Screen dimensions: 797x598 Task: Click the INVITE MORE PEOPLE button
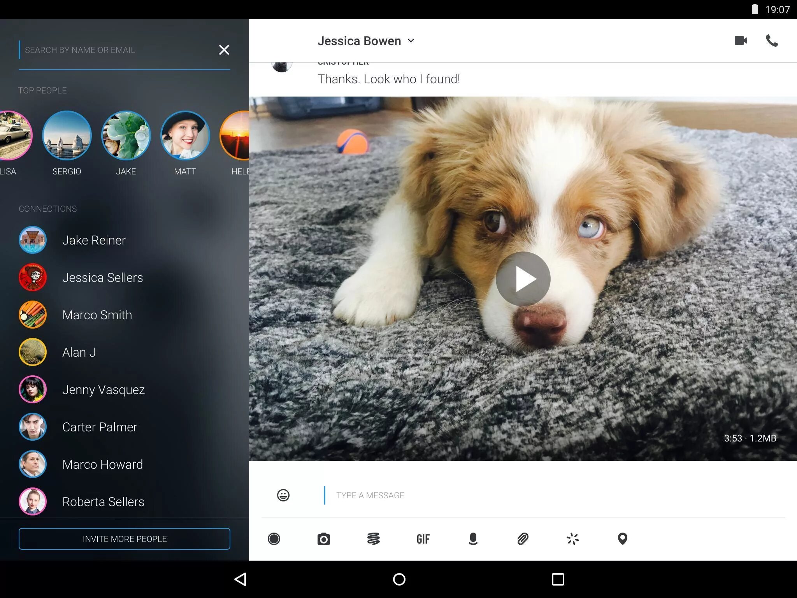coord(124,538)
